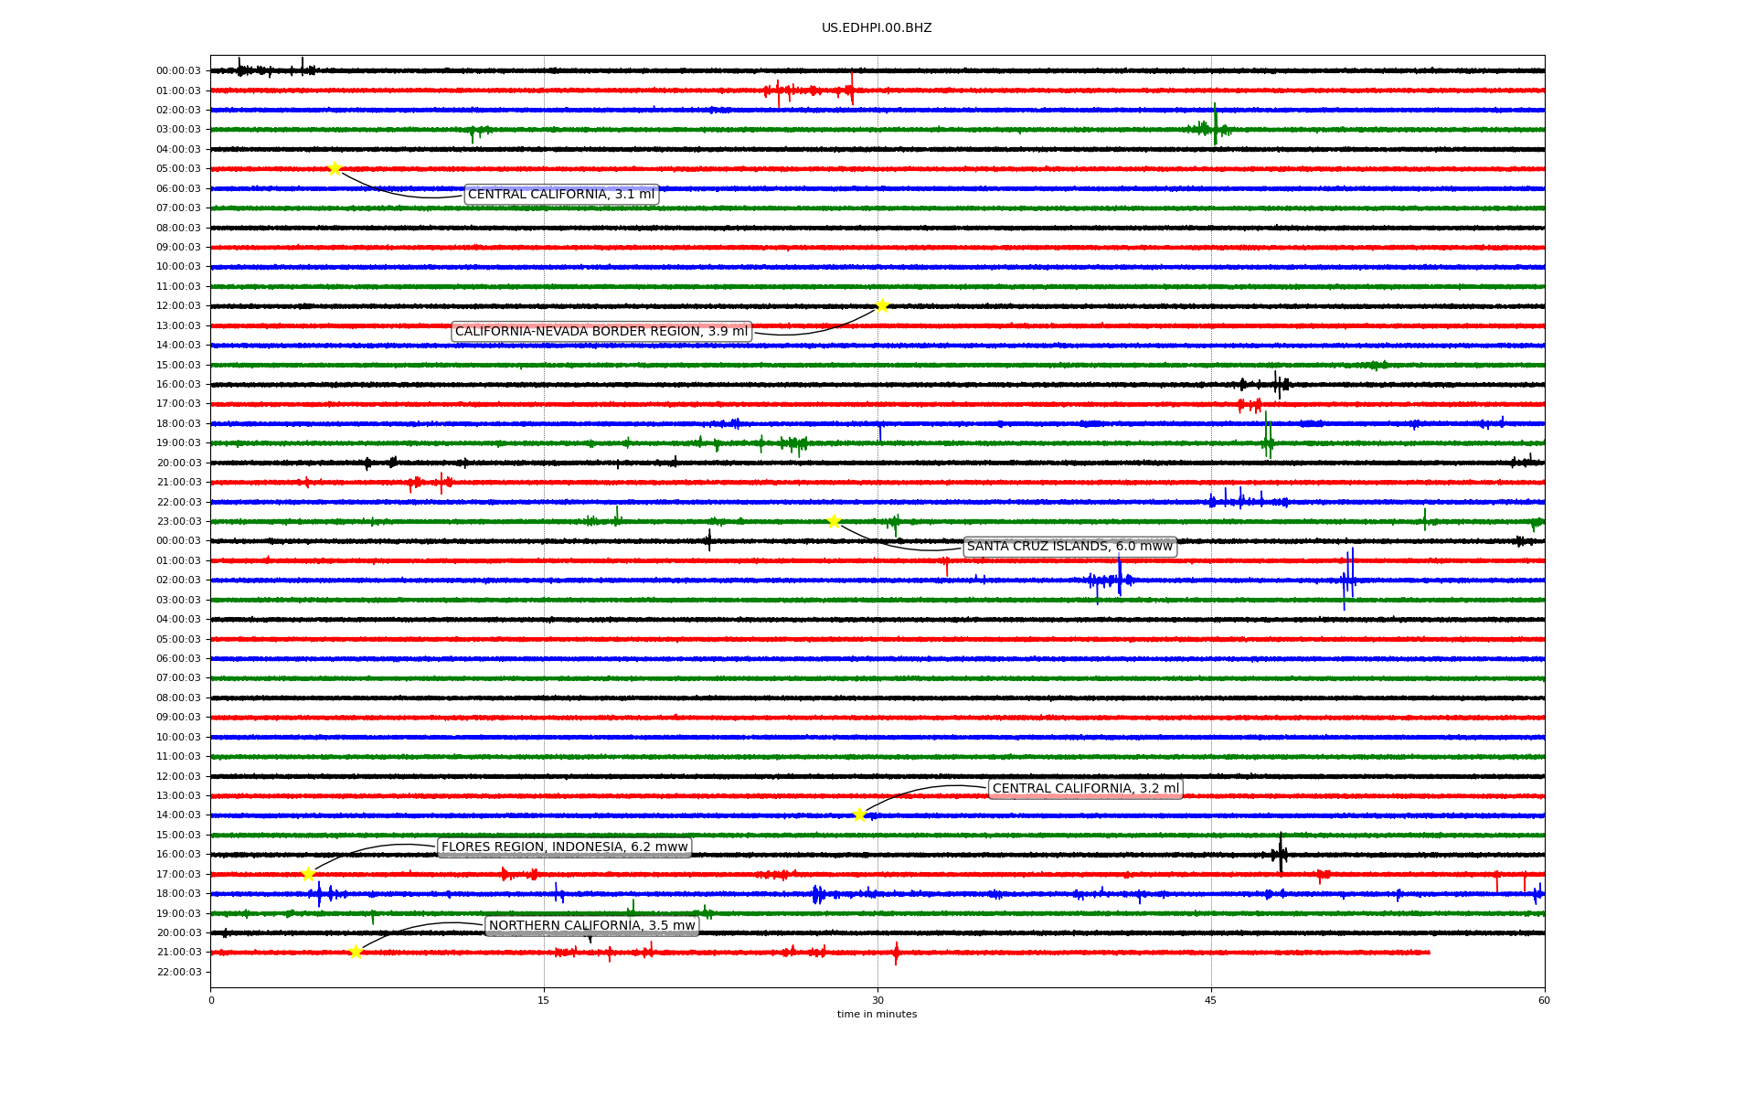Click the star marker on the 12:00:03 trace
The width and height of the screenshot is (1755, 1097).
pyautogui.click(x=882, y=305)
